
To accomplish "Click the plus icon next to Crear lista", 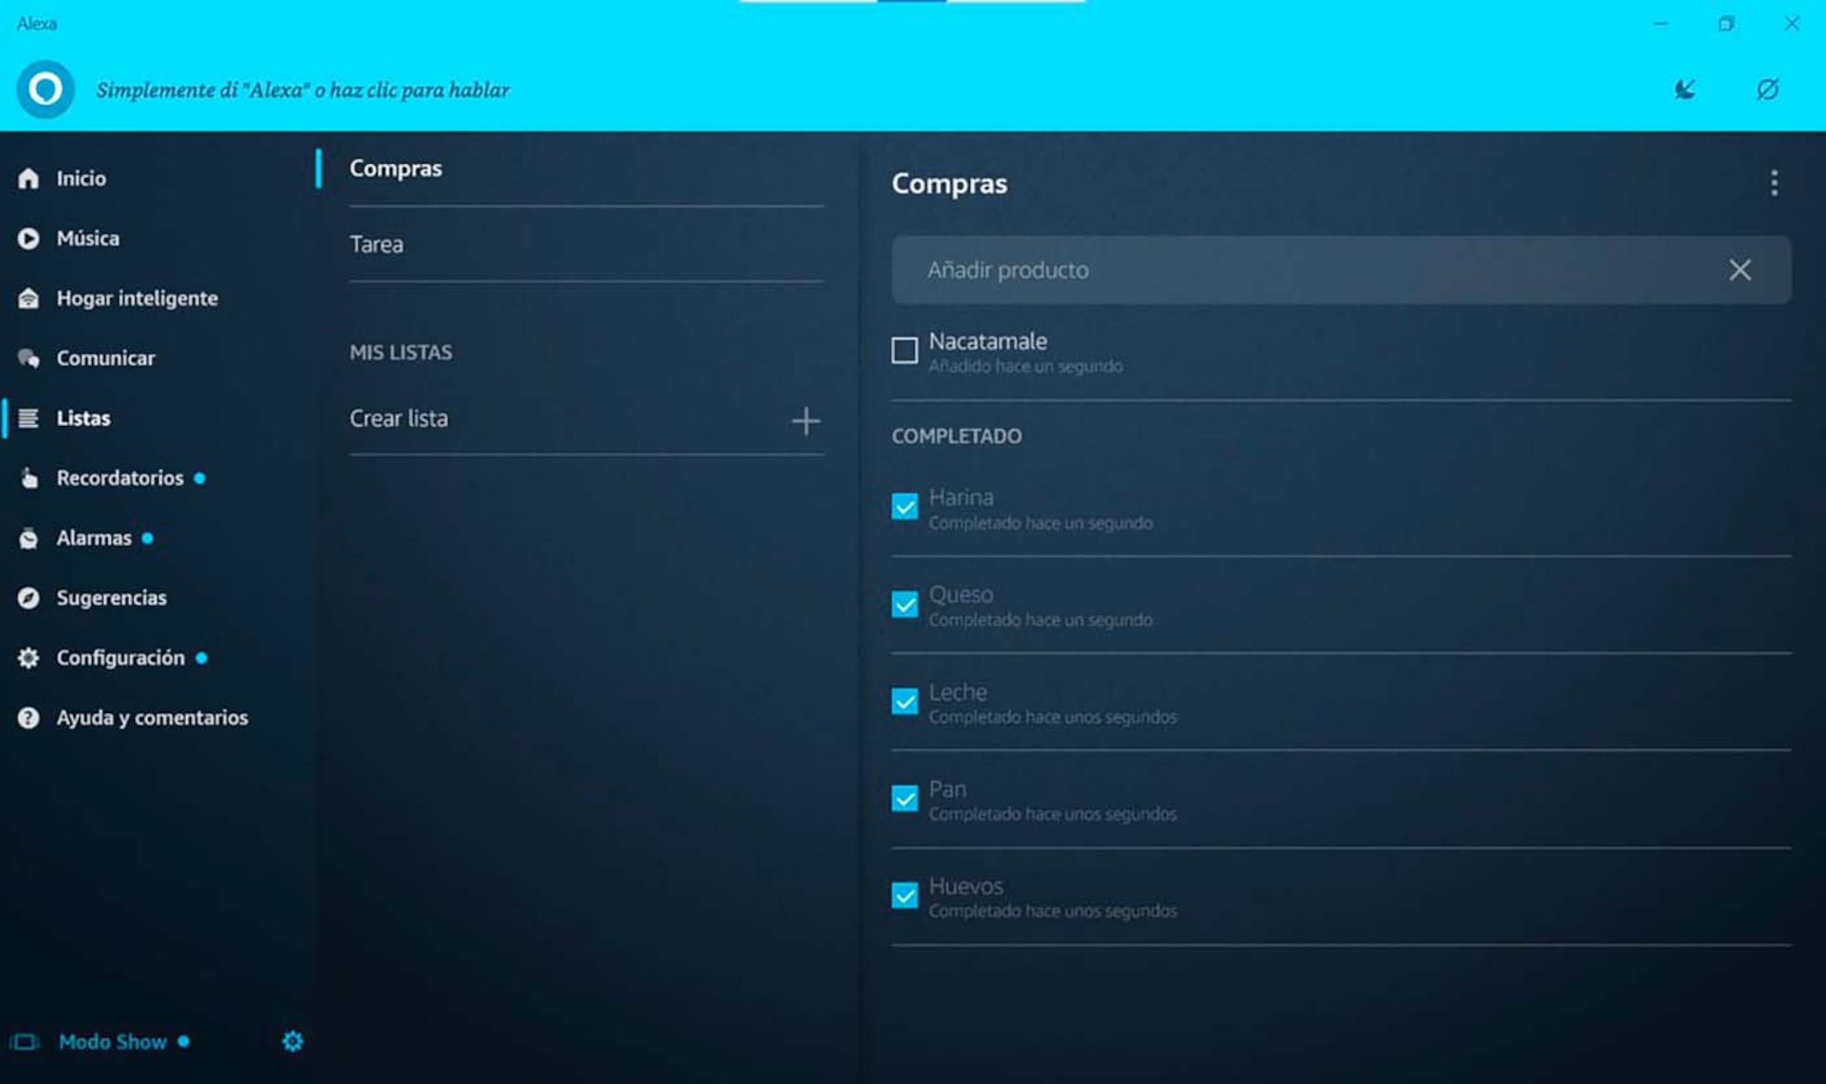I will [x=806, y=420].
